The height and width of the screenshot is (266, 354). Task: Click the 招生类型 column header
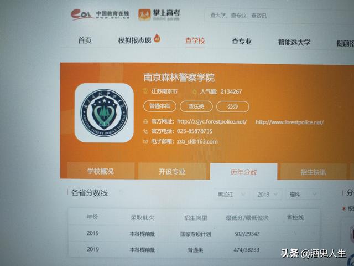click(x=195, y=218)
